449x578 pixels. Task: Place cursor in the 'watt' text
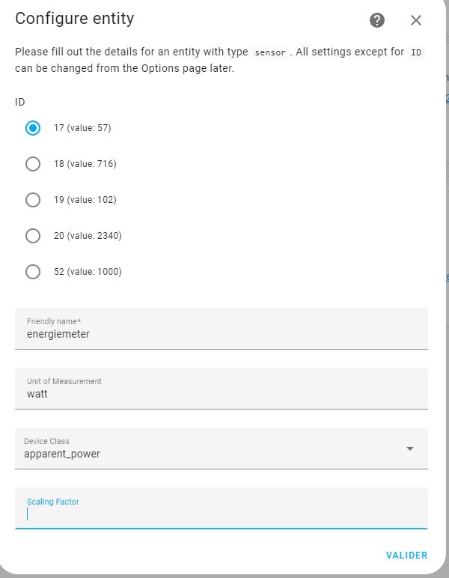pos(37,394)
